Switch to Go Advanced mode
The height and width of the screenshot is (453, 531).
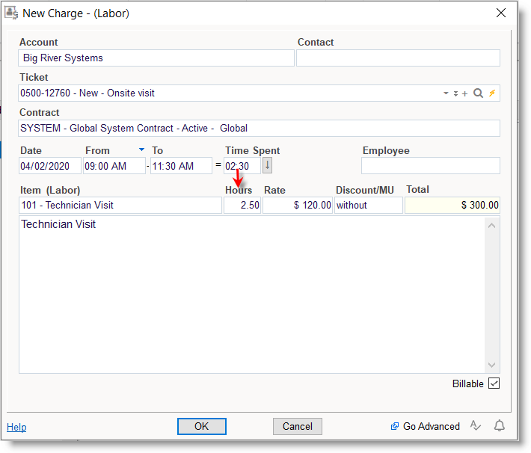click(x=425, y=426)
